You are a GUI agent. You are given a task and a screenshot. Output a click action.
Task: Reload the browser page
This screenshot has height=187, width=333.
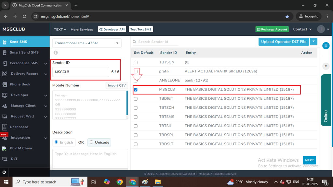click(x=24, y=16)
